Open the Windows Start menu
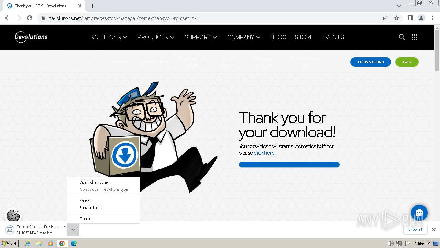The height and width of the screenshot is (248, 440). coord(10,243)
